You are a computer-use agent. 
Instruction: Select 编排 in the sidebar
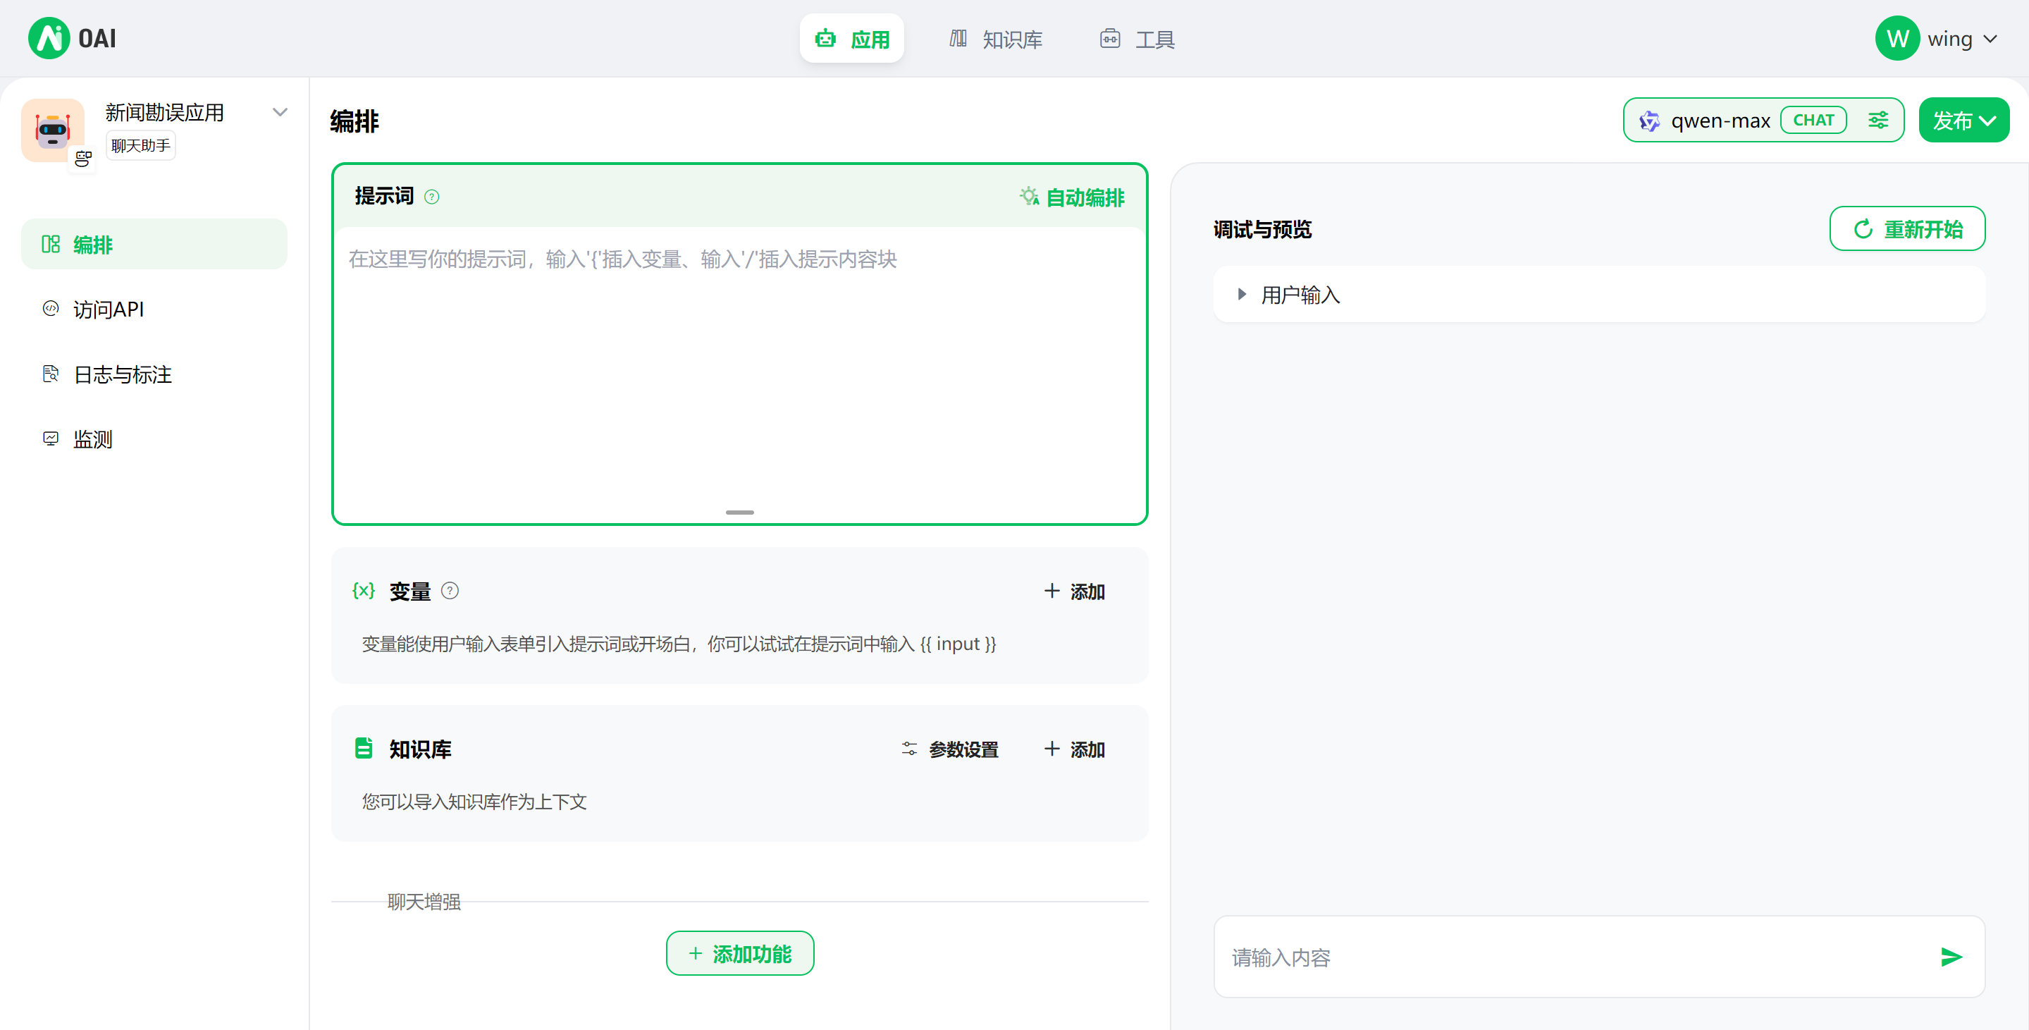click(154, 245)
